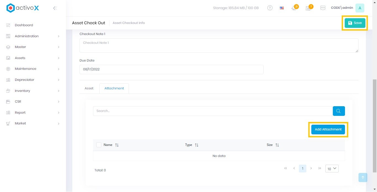
Task: Open the chat messages icon
Action: (x=323, y=8)
